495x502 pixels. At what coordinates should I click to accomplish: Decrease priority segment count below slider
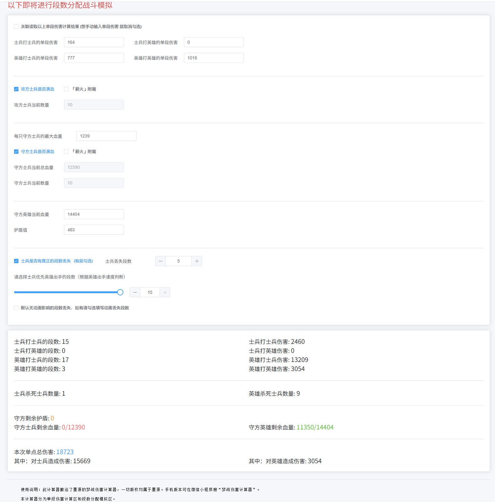pos(135,292)
